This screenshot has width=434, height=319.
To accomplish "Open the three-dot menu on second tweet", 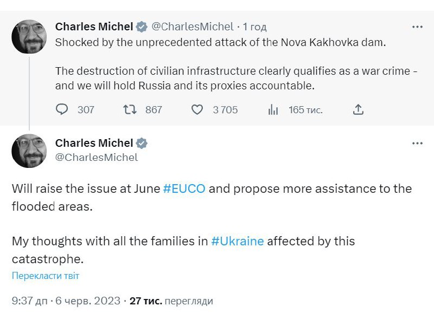I will click(417, 143).
